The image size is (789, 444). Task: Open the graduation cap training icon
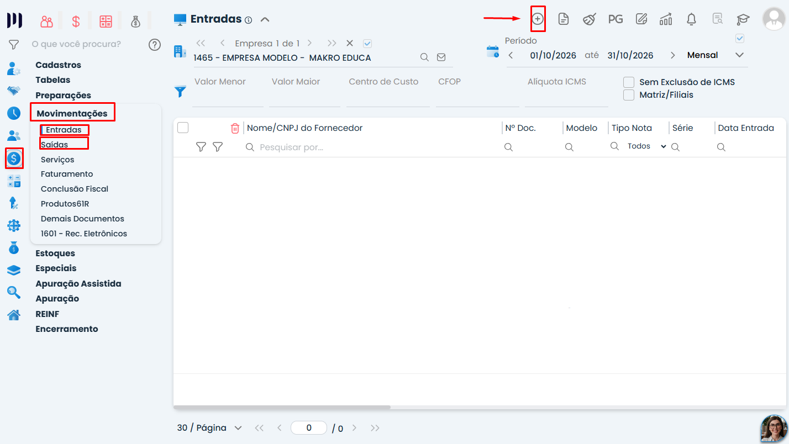743,19
